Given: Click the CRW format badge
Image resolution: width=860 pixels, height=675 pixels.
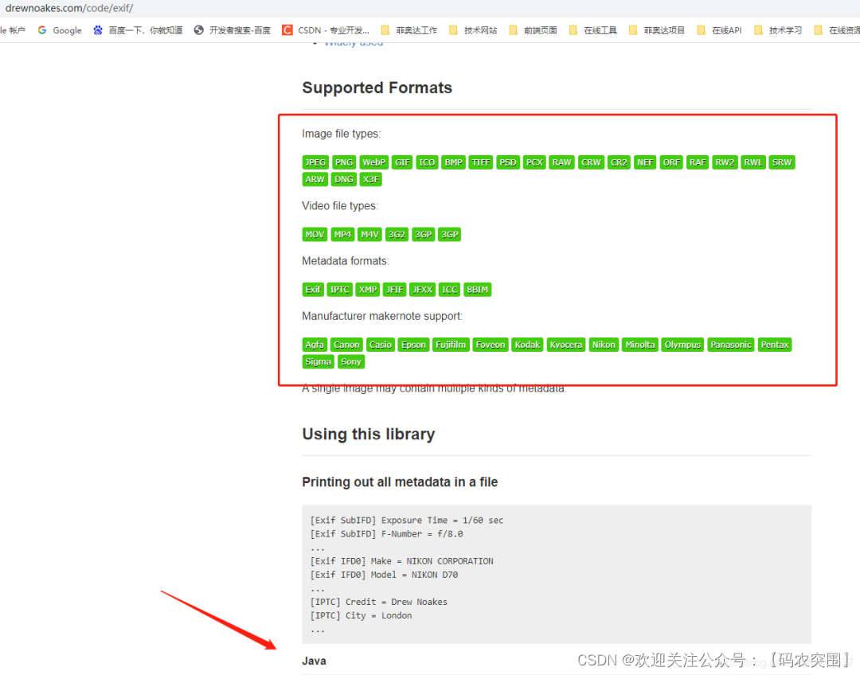Looking at the screenshot, I should click(x=591, y=162).
